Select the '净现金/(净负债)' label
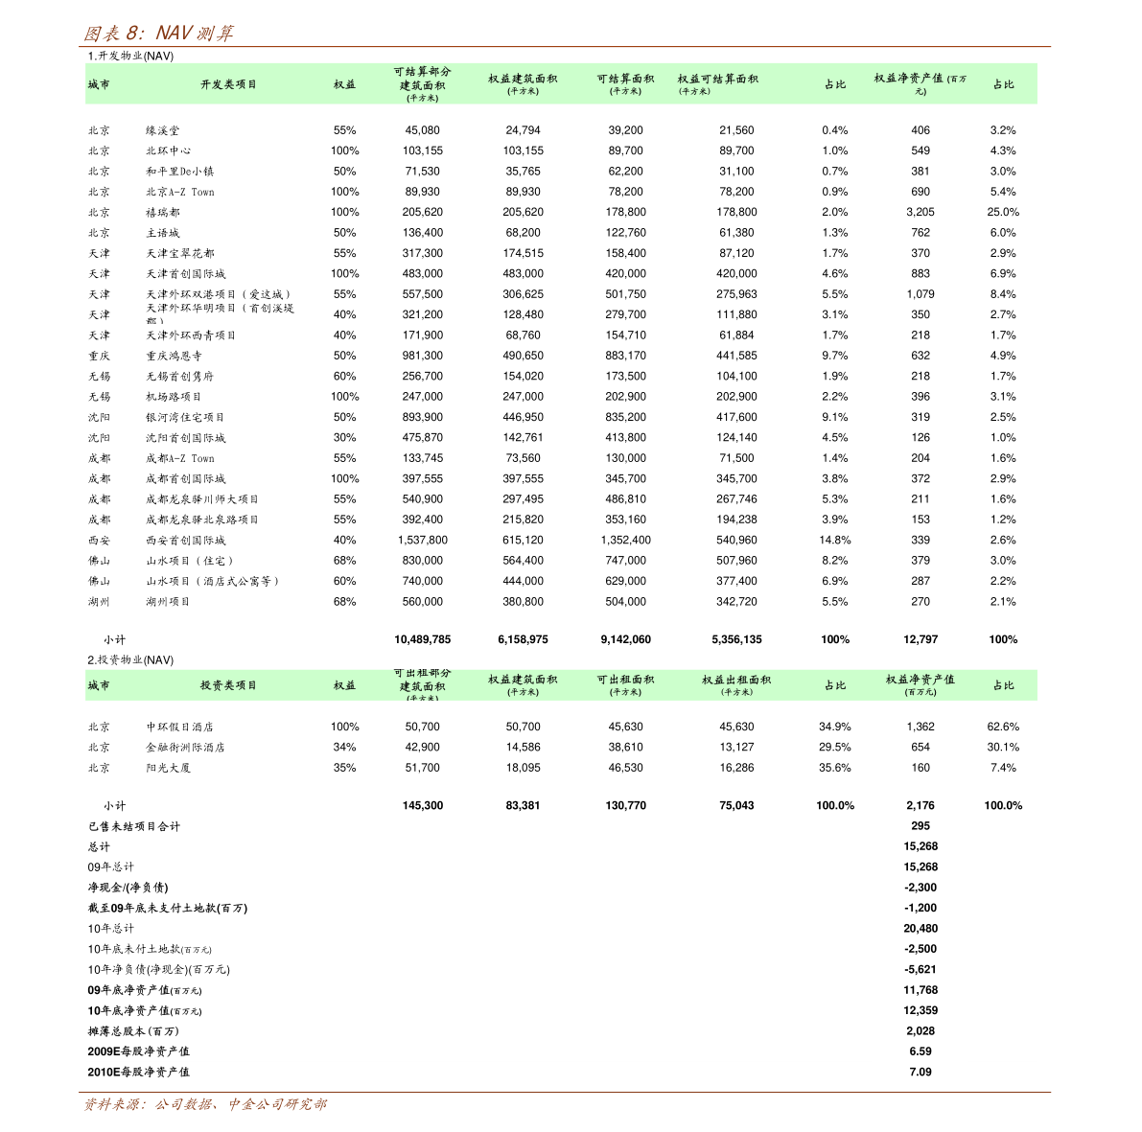This screenshot has height=1132, width=1142. (128, 888)
